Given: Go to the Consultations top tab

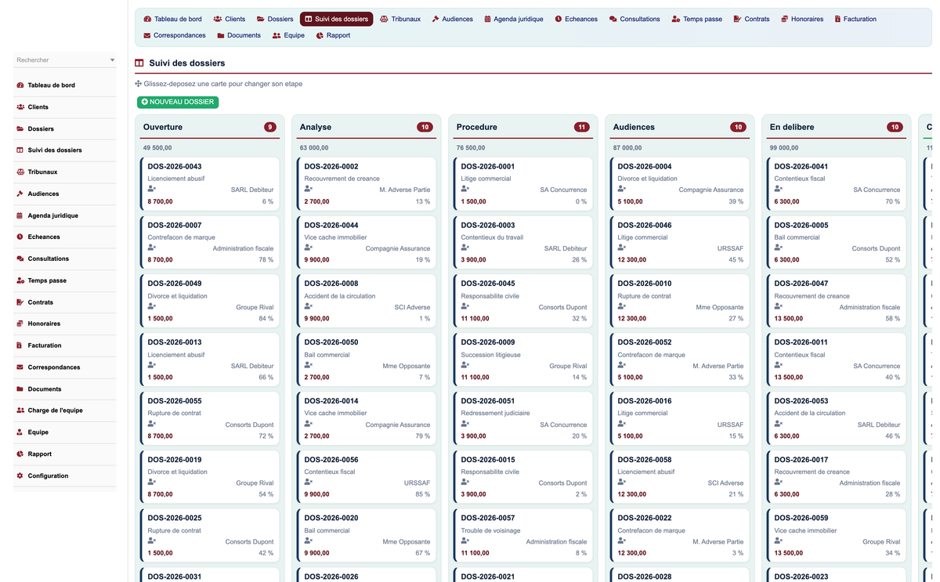Looking at the screenshot, I should (634, 19).
